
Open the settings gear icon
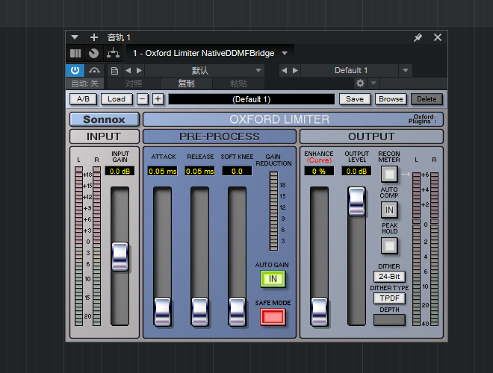tap(360, 84)
